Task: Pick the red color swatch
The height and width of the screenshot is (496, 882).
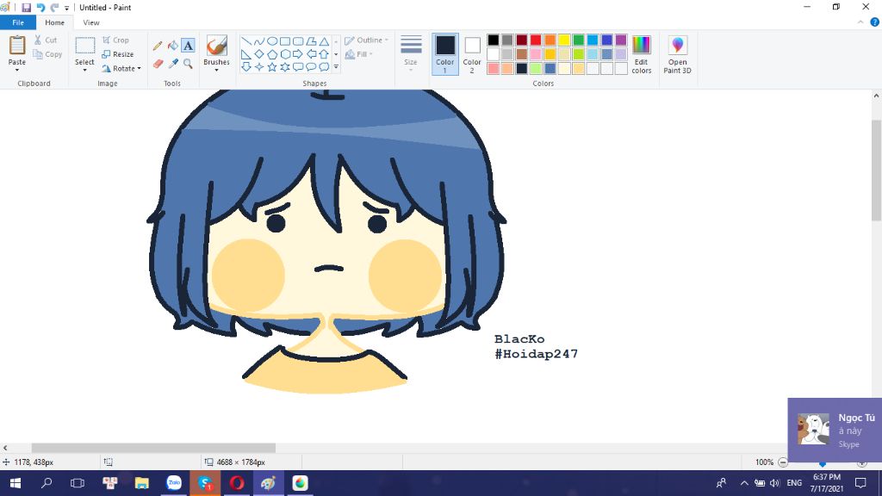Action: tap(536, 40)
